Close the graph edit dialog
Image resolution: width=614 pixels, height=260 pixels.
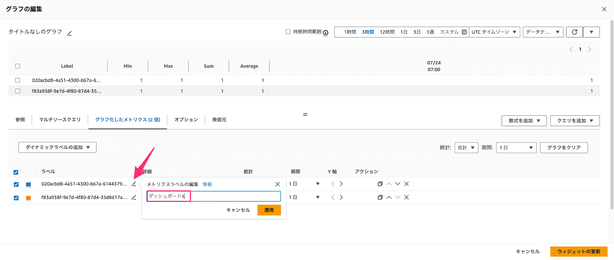(x=604, y=9)
